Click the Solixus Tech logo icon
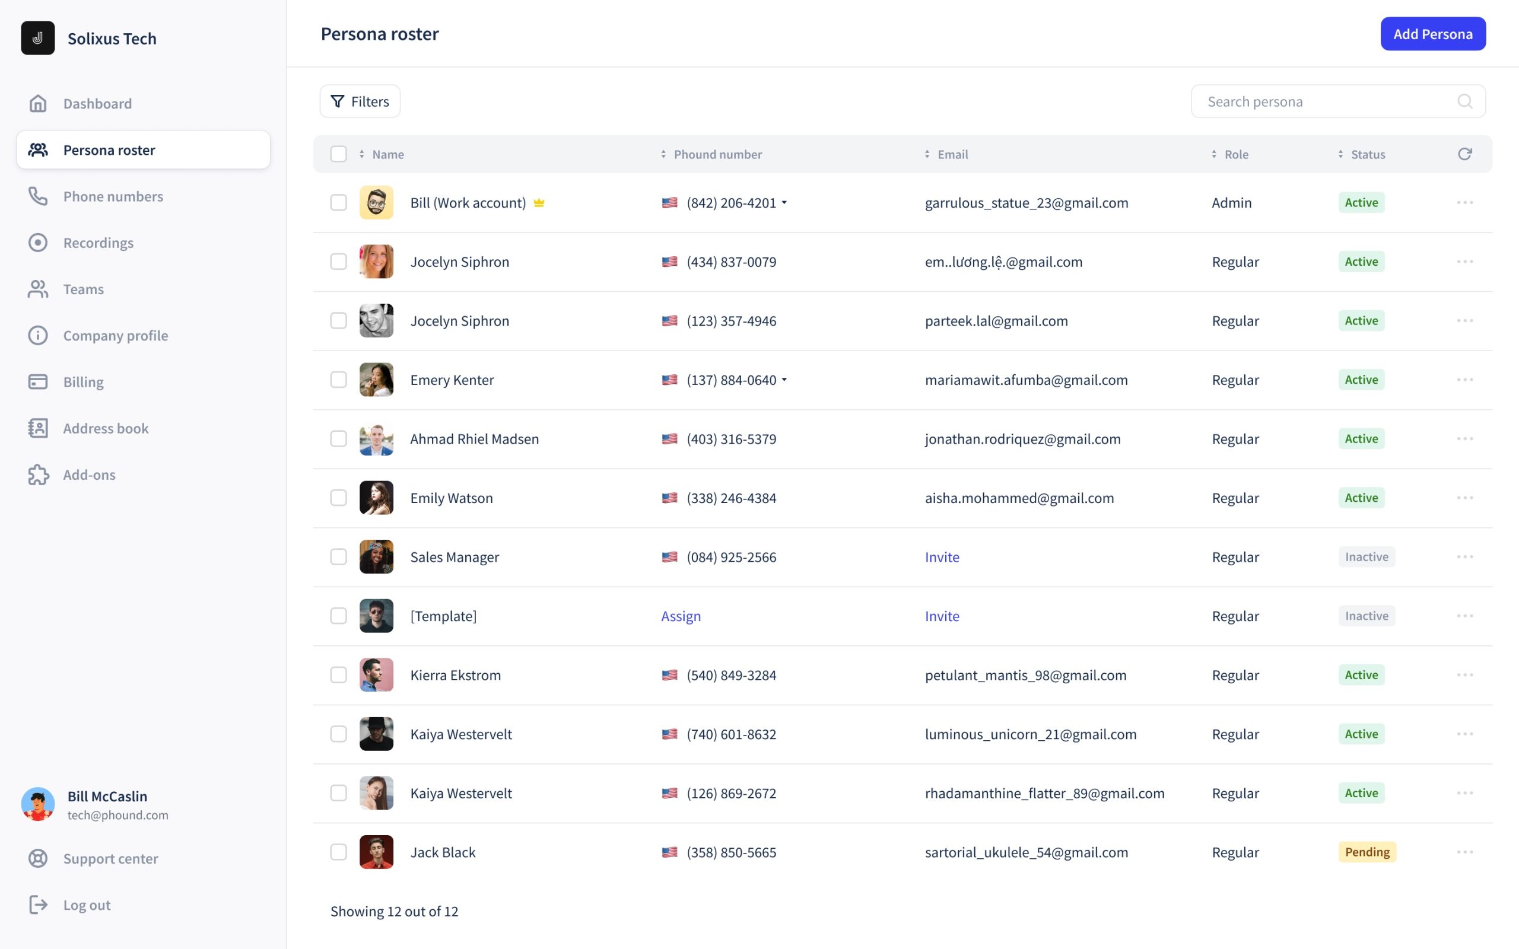Image resolution: width=1519 pixels, height=949 pixels. tap(37, 39)
